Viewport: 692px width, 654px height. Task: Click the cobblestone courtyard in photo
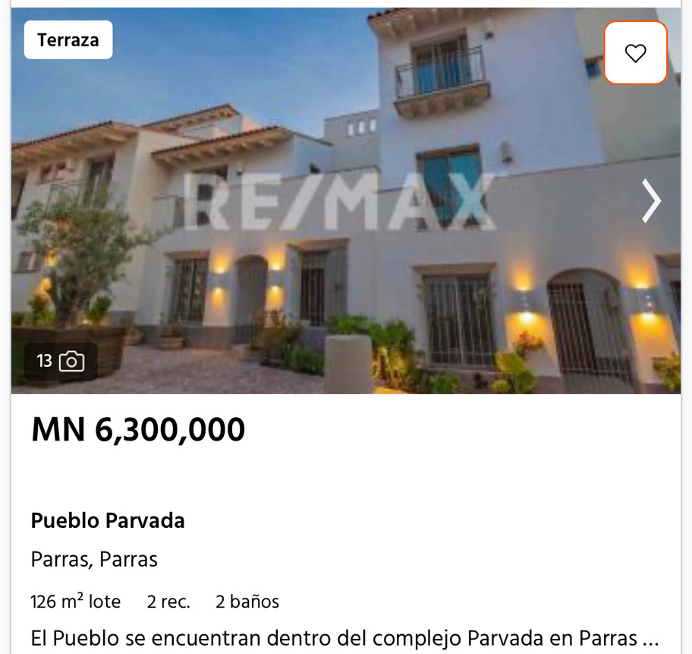click(199, 371)
